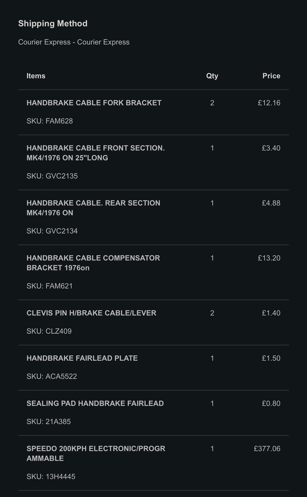Click the Qty column header
Viewport: 307px width, 497px height.
click(x=212, y=76)
